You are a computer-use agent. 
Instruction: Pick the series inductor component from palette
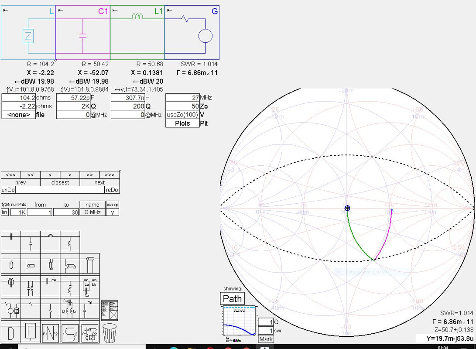pyautogui.click(x=51, y=241)
